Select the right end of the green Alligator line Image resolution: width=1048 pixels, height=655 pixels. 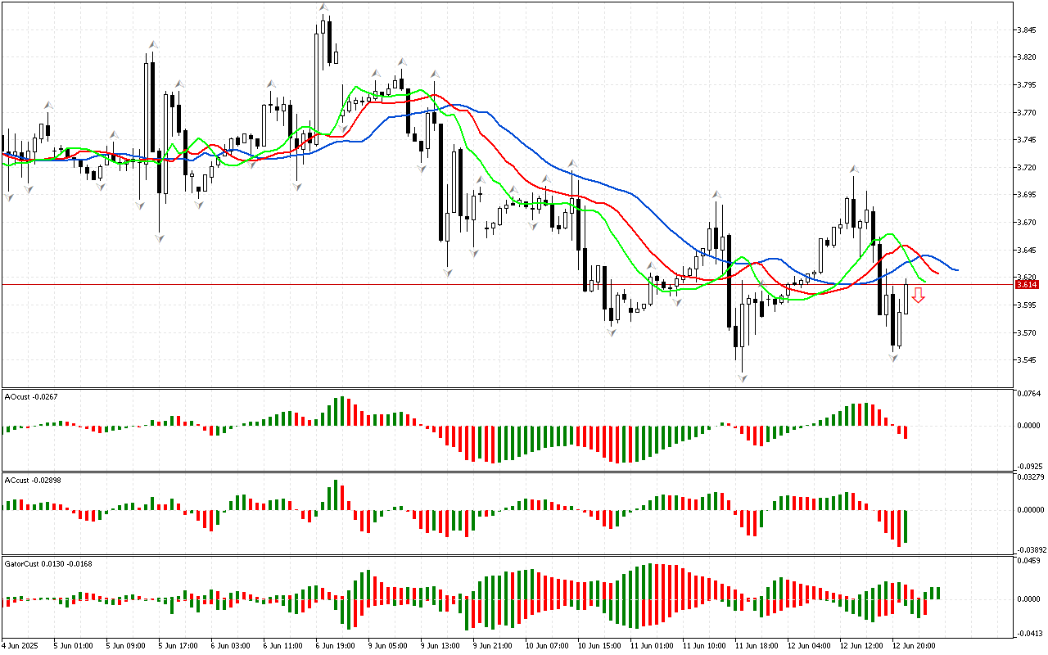pyautogui.click(x=924, y=282)
